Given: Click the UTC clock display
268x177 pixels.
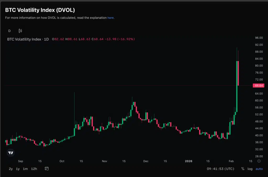Looking at the screenshot, I should pyautogui.click(x=221, y=169).
